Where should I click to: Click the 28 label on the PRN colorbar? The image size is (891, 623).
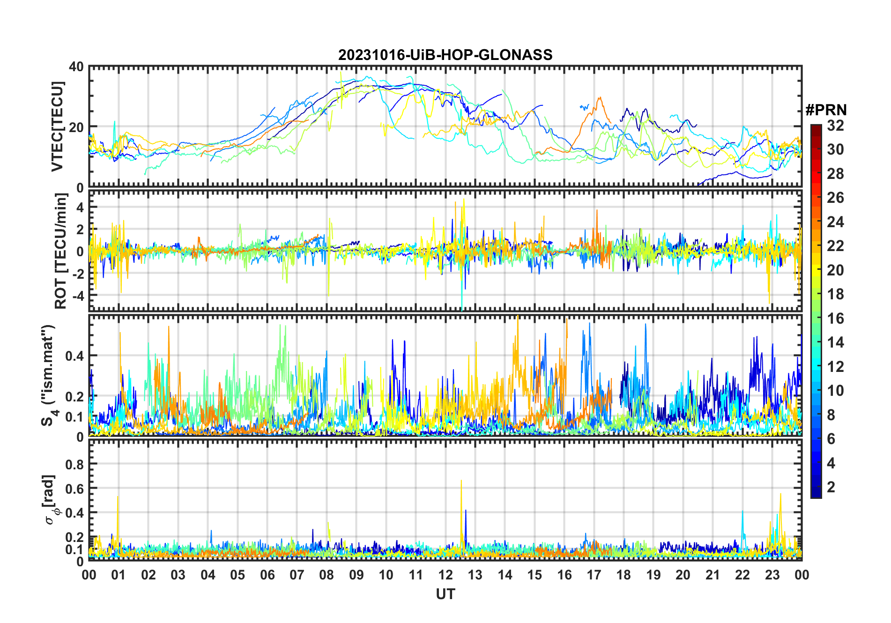[x=835, y=174]
